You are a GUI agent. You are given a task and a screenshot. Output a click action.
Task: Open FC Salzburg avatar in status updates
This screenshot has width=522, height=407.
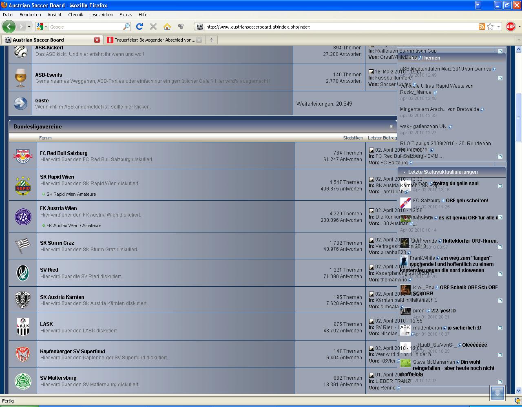(x=405, y=203)
